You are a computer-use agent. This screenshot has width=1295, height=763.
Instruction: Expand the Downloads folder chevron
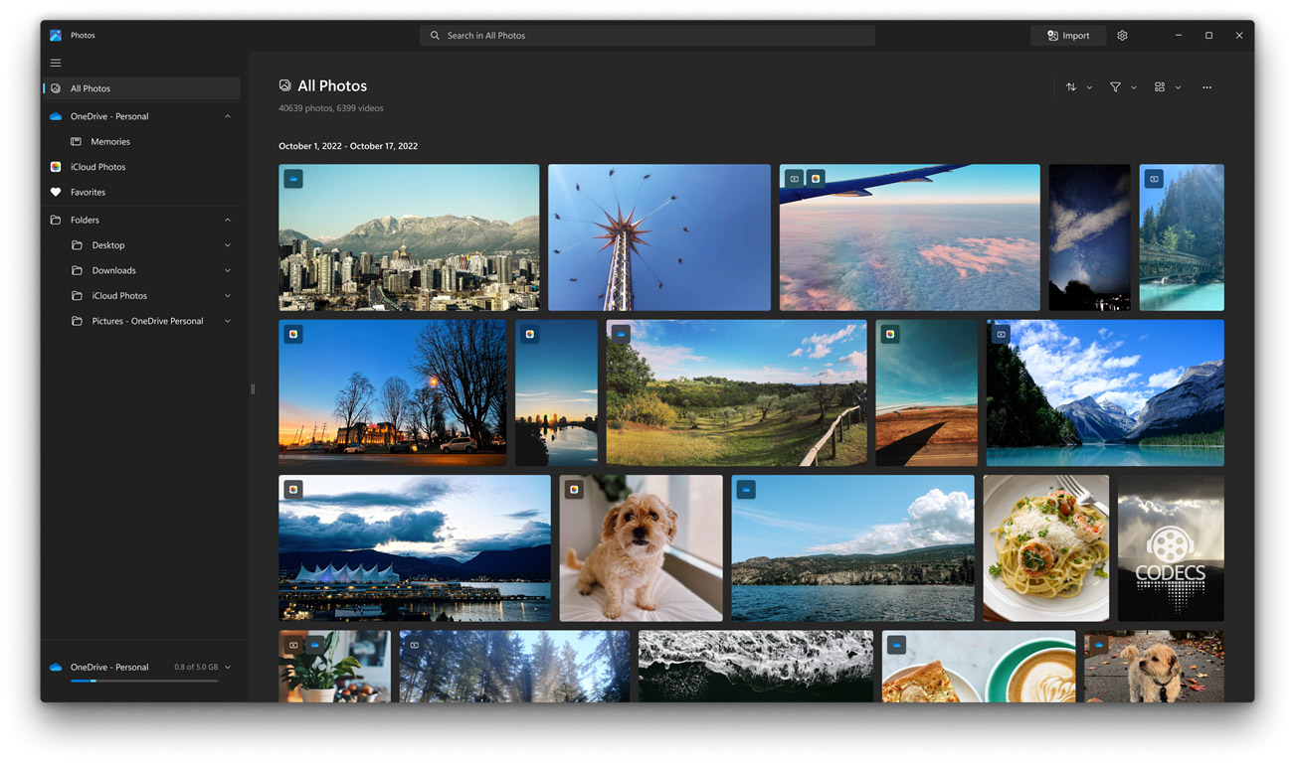coord(227,270)
